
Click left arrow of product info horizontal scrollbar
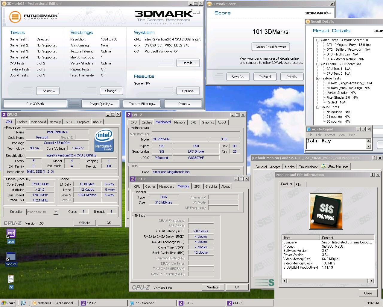[x=285, y=281]
